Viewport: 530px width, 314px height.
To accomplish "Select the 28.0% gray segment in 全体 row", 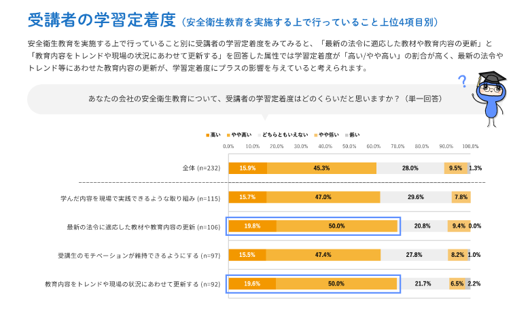I will coord(410,168).
